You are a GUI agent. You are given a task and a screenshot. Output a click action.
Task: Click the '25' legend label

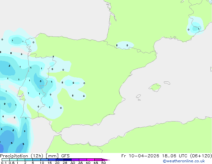pyautogui.click(x=65, y=163)
